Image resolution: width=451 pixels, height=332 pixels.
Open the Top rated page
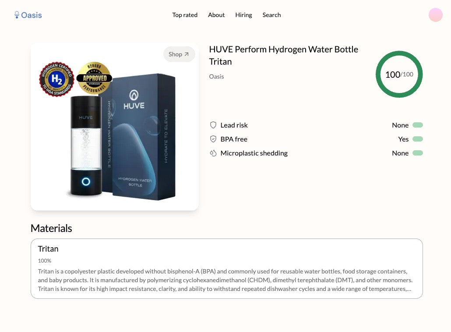[x=185, y=15]
